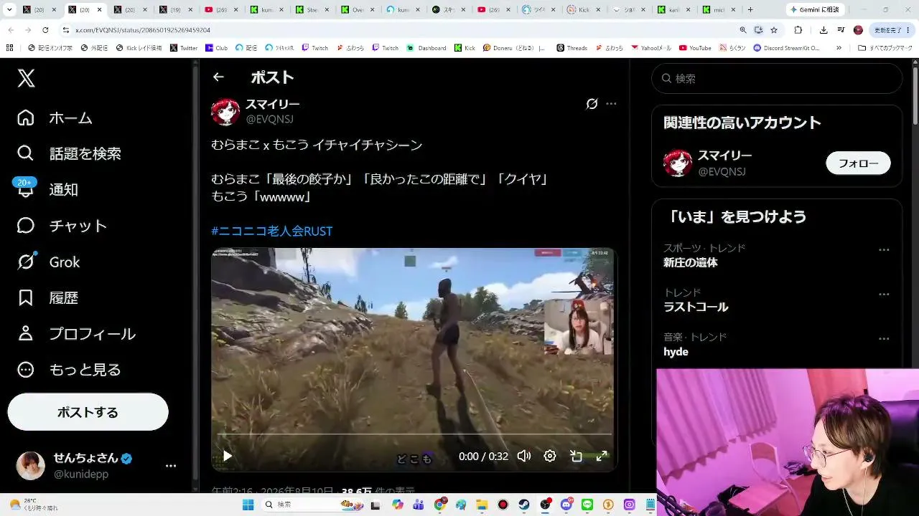Screen dimensions: 919x516
Task: Open video settings gear
Action: point(550,456)
